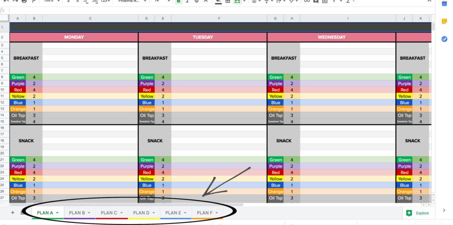Open the PLAN E tab dropdown arrow
Image resolution: width=453 pixels, height=225 pixels.
pos(185,213)
